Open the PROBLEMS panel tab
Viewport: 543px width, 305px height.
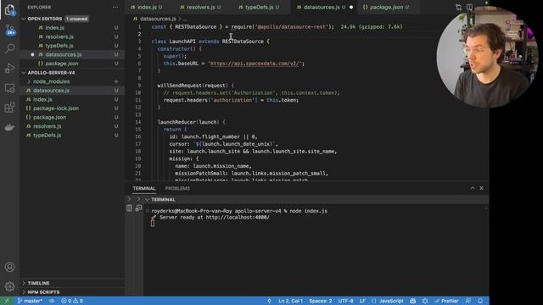coord(177,188)
